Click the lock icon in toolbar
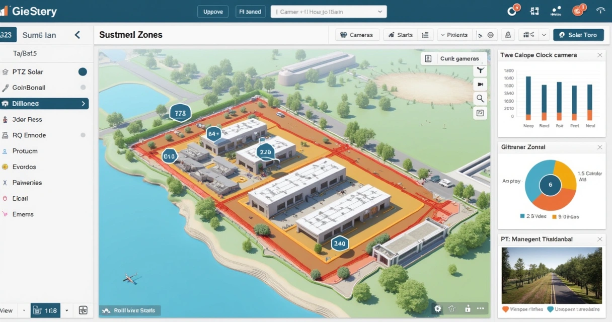This screenshot has height=322, width=612. (508, 35)
